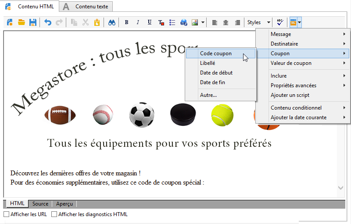The image size is (351, 224).
Task: Open find with the binoculars icon
Action: point(112,22)
